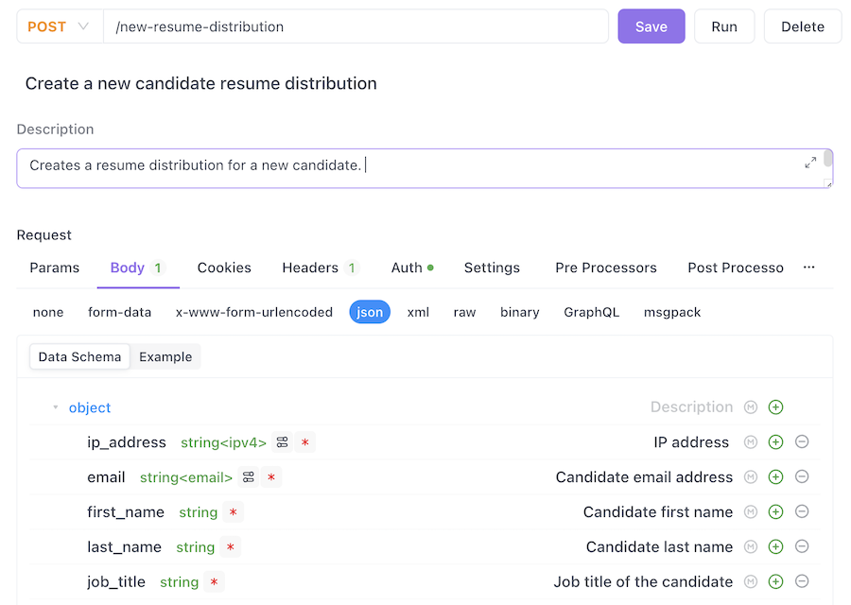Viewport: 851px width, 605px height.
Task: Add a child field to root object
Action: point(775,407)
